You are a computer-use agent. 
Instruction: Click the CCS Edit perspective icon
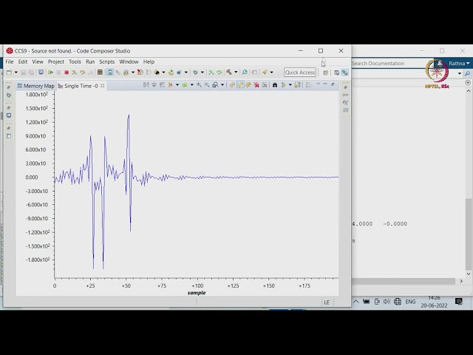(x=336, y=72)
